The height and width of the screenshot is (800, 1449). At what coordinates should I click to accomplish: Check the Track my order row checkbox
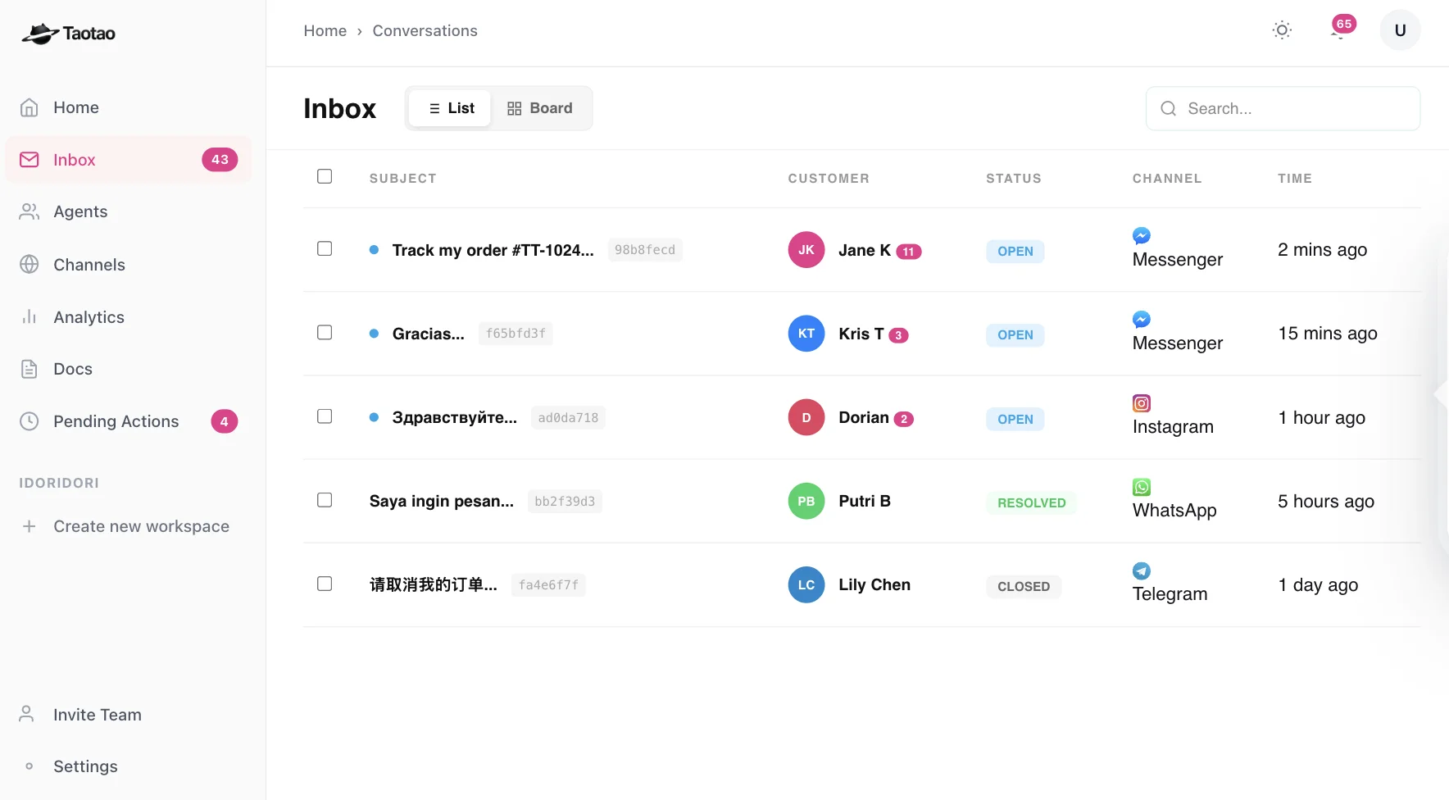click(x=325, y=248)
